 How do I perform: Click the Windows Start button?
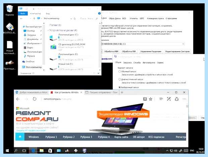(x=7, y=151)
